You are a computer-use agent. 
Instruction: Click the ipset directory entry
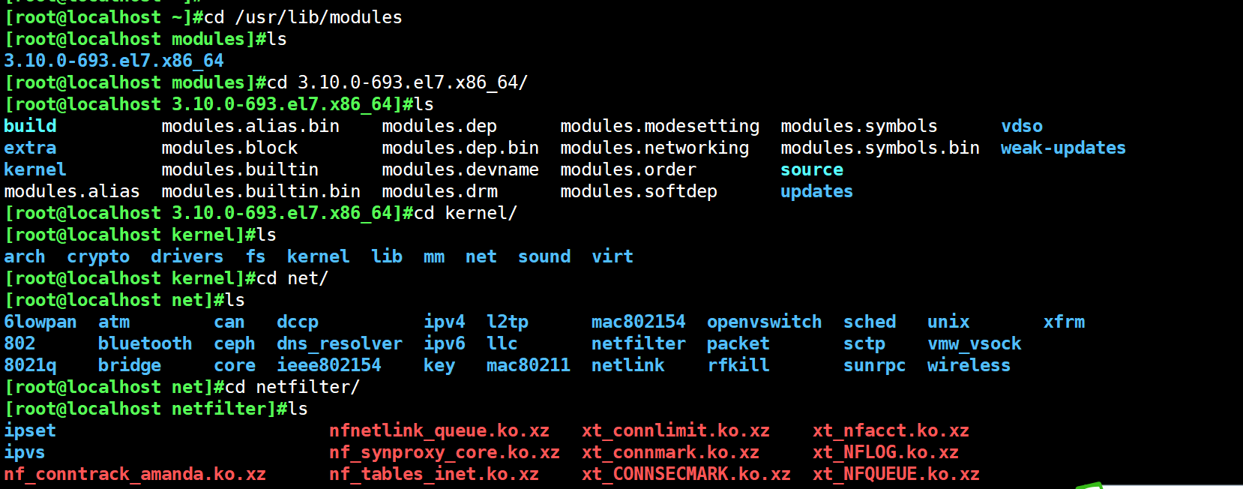coord(30,430)
